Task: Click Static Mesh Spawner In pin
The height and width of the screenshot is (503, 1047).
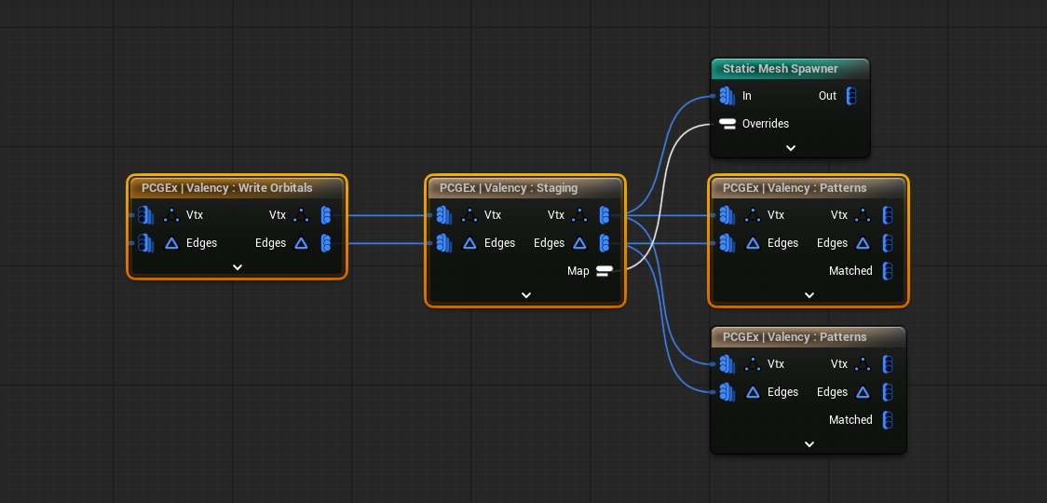Action: click(x=727, y=96)
